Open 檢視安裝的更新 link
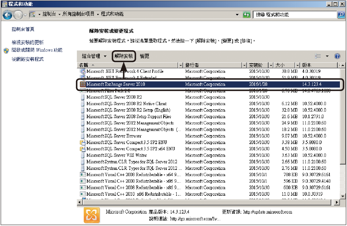347x226 pixels. point(27,42)
